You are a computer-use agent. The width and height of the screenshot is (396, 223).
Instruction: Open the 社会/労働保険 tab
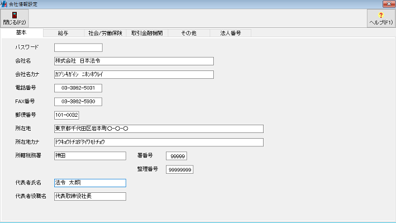(x=105, y=33)
